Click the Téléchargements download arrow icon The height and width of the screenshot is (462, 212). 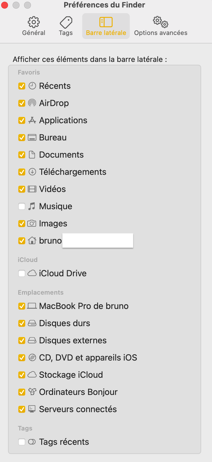[x=32, y=172]
